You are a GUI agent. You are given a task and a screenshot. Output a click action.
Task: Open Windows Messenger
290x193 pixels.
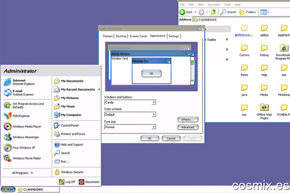(x=21, y=137)
